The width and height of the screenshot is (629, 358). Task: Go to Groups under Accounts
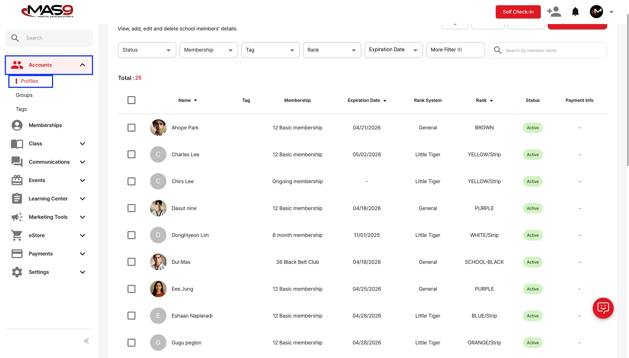(x=24, y=95)
